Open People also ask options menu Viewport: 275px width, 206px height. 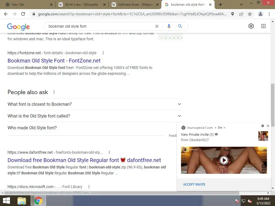tap(54, 92)
